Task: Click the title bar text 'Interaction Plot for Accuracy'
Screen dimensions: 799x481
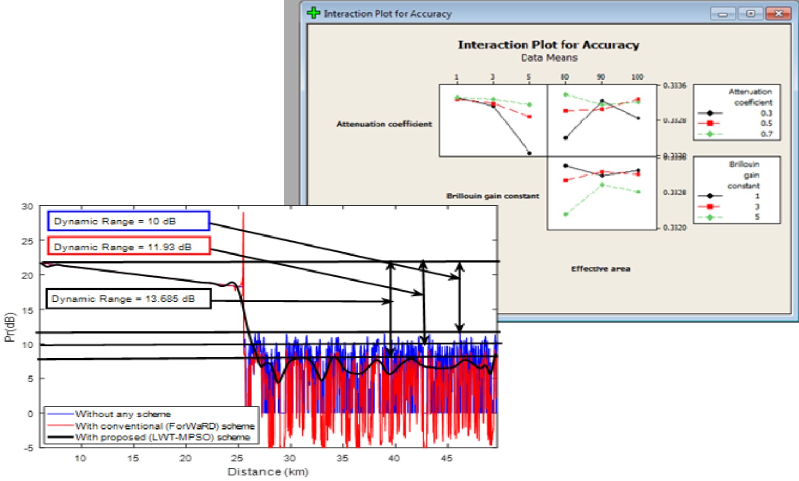Action: pyautogui.click(x=388, y=14)
